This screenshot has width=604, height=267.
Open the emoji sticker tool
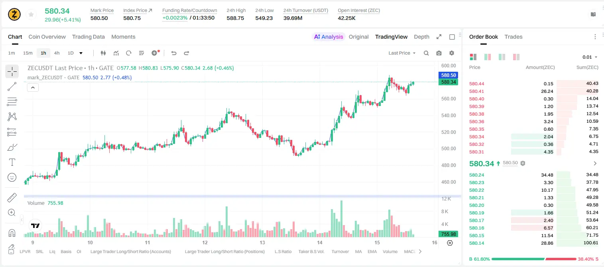click(x=12, y=177)
